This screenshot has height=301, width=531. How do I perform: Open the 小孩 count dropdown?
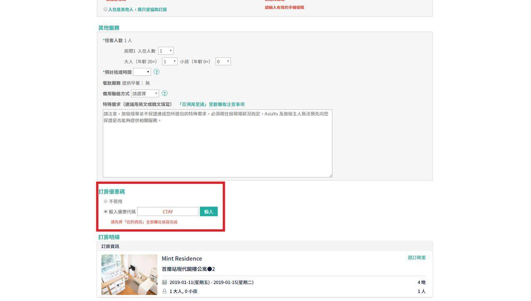click(223, 62)
